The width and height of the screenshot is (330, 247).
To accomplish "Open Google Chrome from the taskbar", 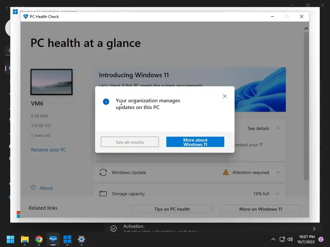I will pyautogui.click(x=39, y=239).
